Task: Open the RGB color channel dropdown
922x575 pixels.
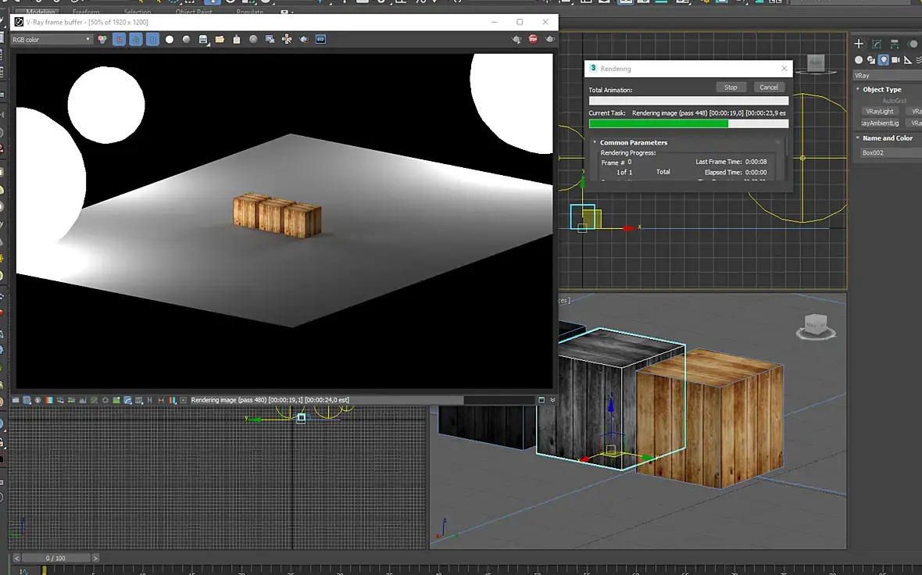Action: click(x=52, y=39)
